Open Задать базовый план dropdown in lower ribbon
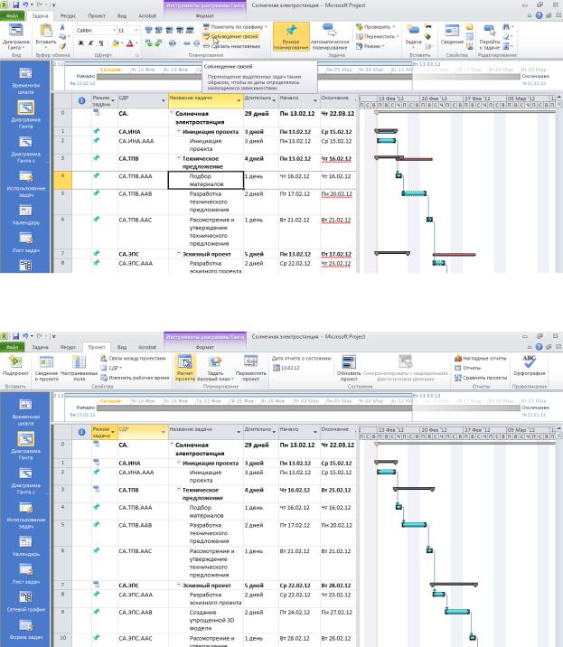 [215, 368]
